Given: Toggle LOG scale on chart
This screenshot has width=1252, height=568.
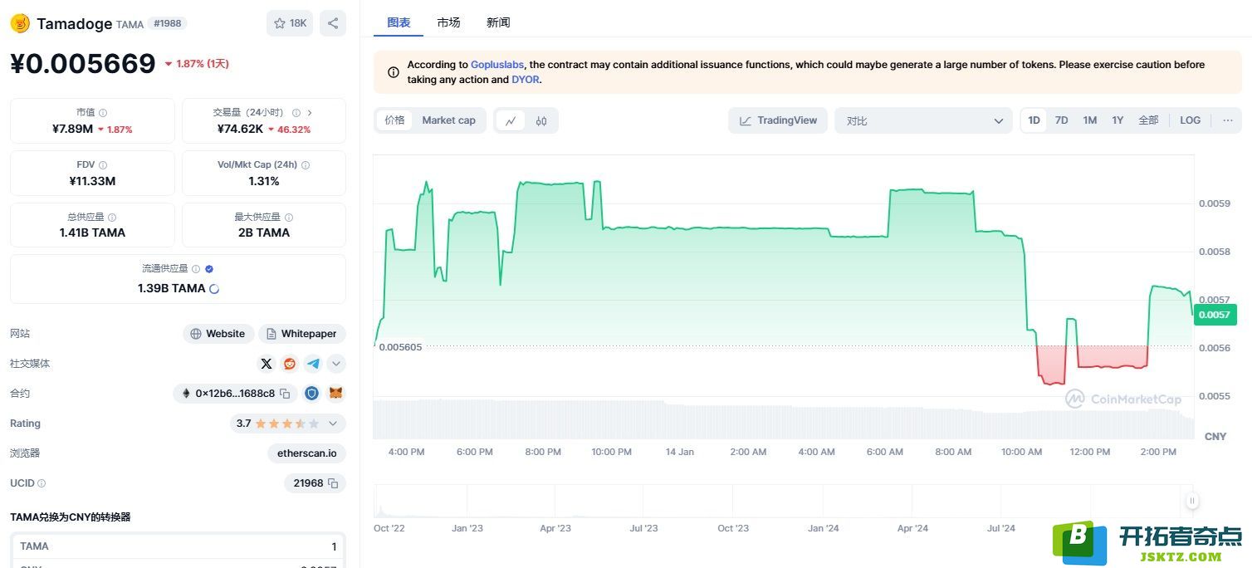Looking at the screenshot, I should 1190,120.
